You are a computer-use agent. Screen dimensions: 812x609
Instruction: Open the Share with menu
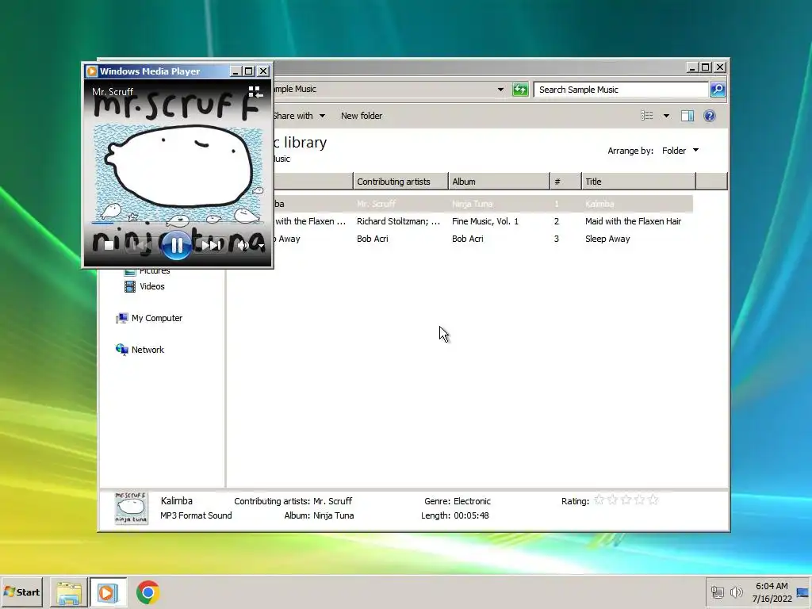click(299, 116)
